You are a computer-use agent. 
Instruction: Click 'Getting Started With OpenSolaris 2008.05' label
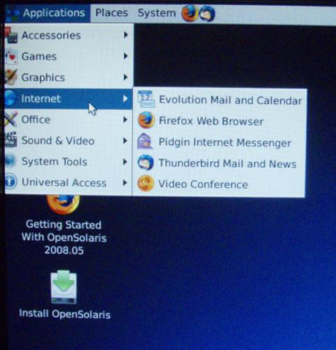tap(64, 237)
